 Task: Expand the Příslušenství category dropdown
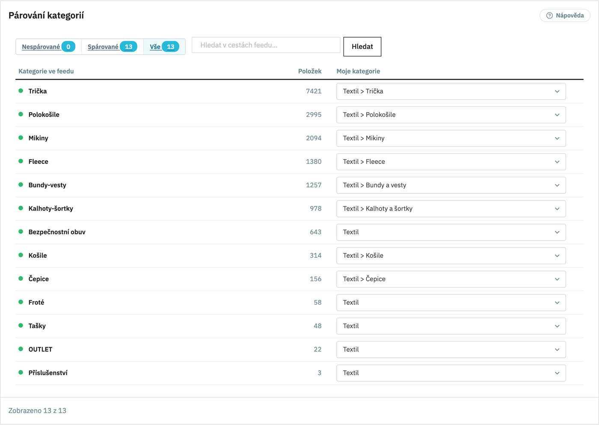(451, 373)
